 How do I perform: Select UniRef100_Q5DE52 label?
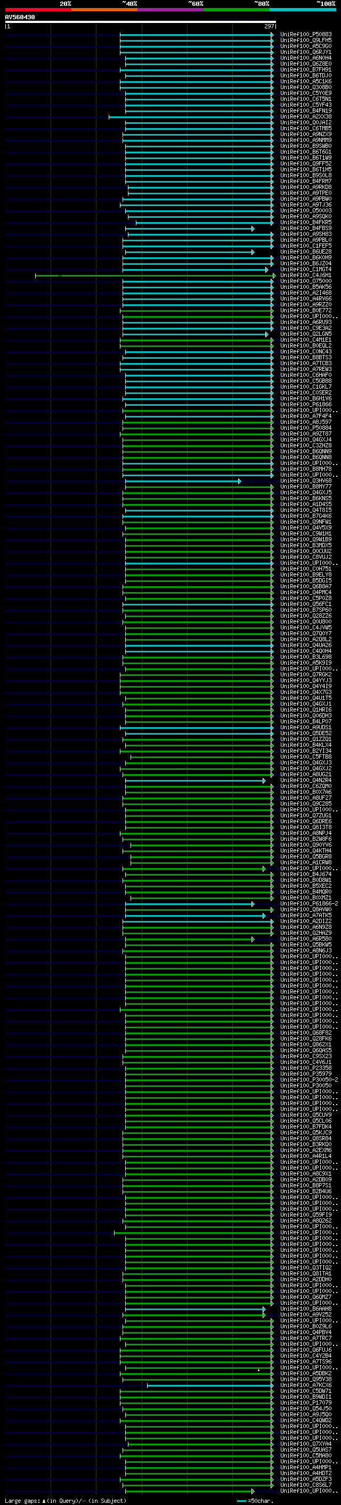pos(306,733)
